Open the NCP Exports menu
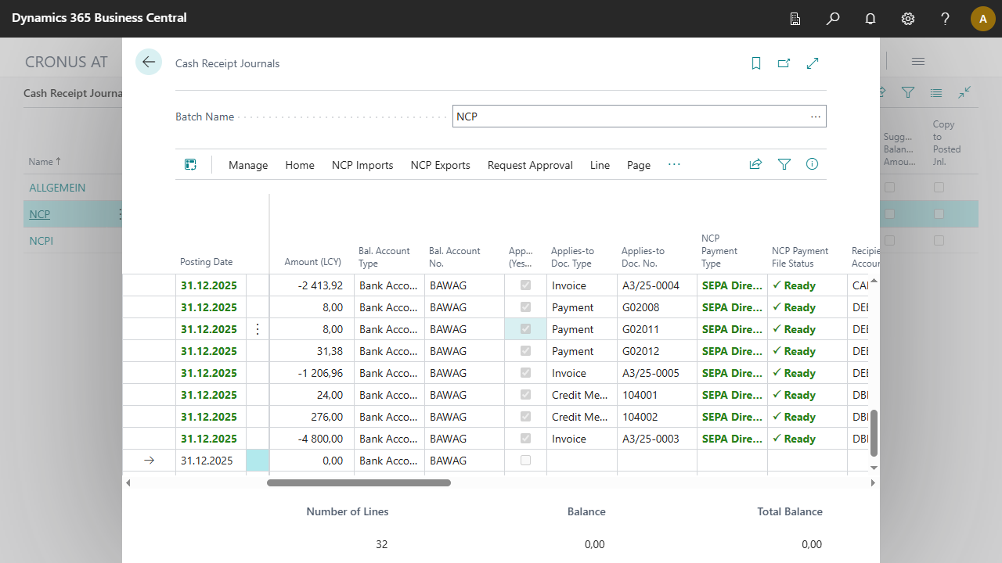This screenshot has height=563, width=1002. coord(441,165)
